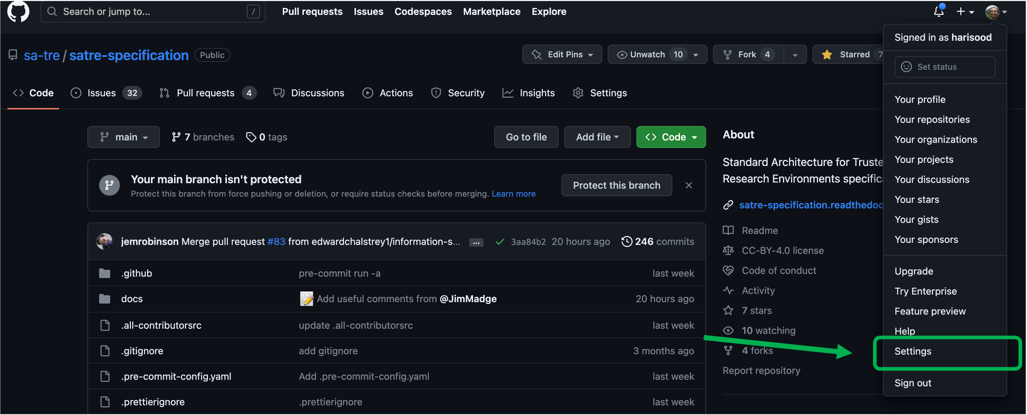Open pull request #83 link
The height and width of the screenshot is (415, 1027).
click(x=276, y=241)
